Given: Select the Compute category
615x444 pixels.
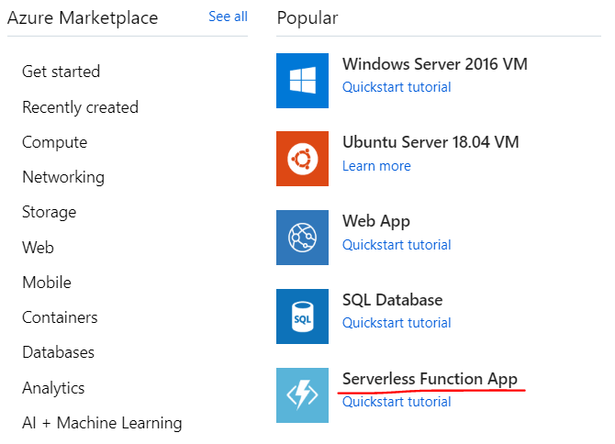Looking at the screenshot, I should [x=55, y=142].
